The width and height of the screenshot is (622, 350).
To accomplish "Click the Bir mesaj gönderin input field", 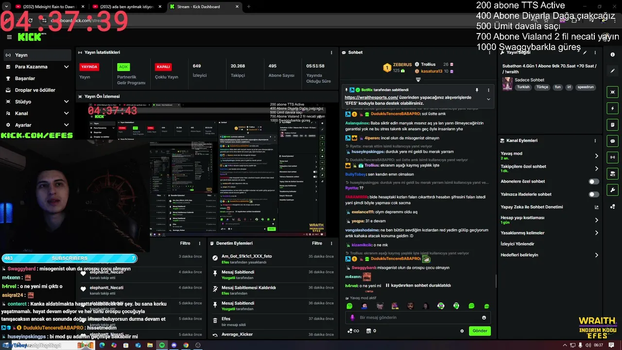I will (418, 317).
